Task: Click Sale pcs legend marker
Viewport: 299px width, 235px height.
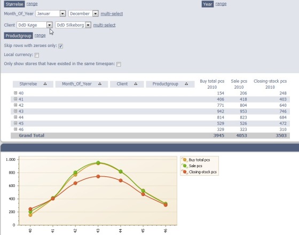Action: coord(185,166)
